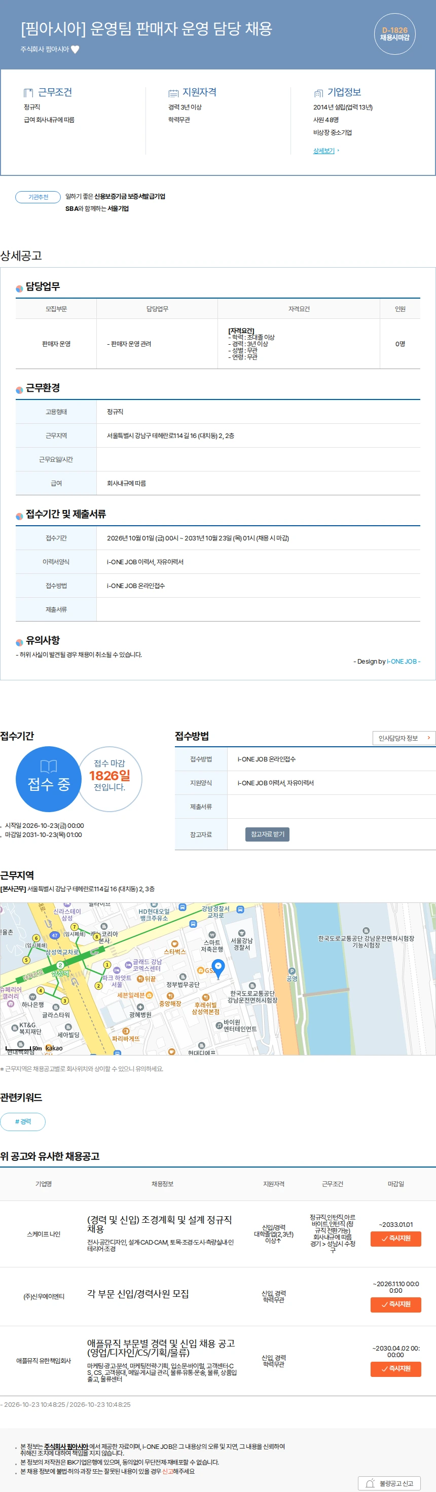Click the 기관추천 badge
This screenshot has width=436, height=1492.
click(x=38, y=197)
